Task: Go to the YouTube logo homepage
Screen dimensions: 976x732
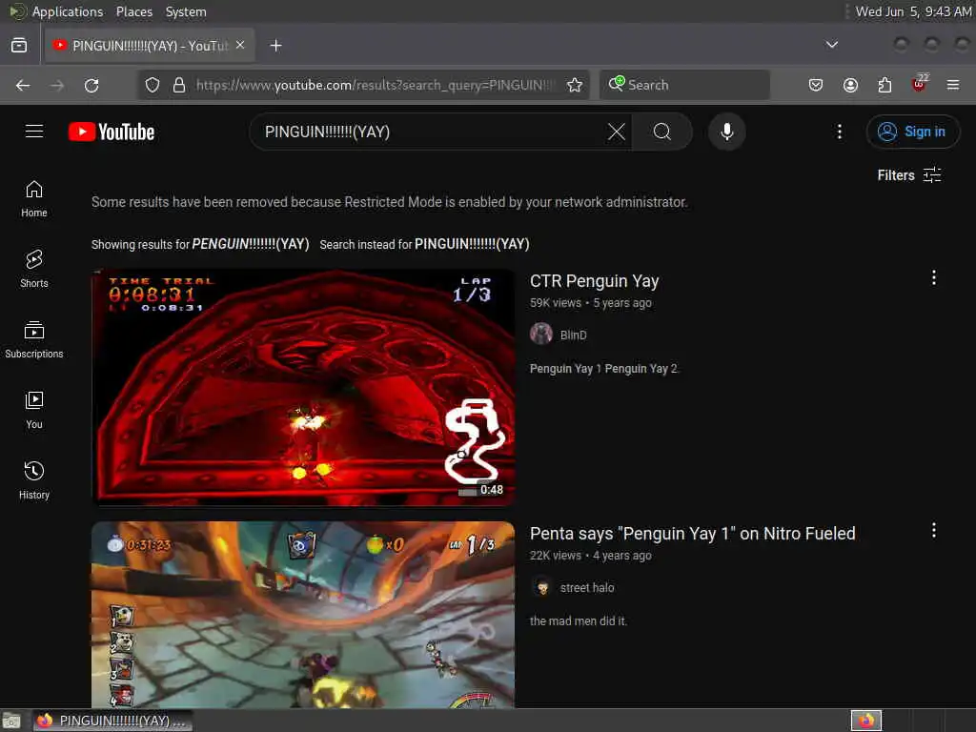Action: tap(112, 132)
